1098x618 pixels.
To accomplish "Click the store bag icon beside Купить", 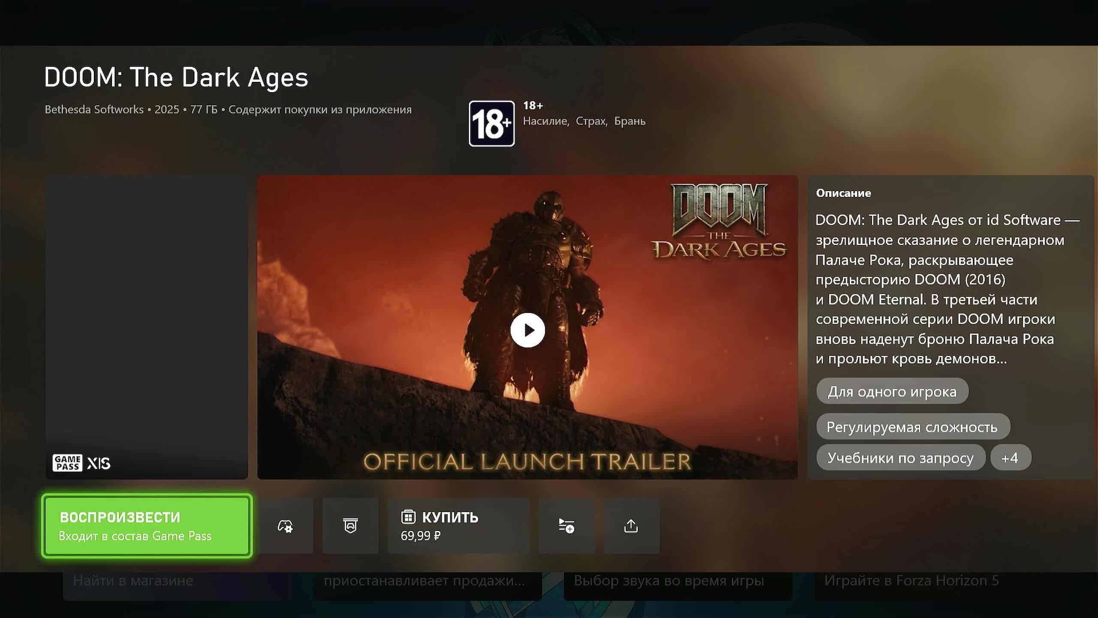I will pos(408,517).
